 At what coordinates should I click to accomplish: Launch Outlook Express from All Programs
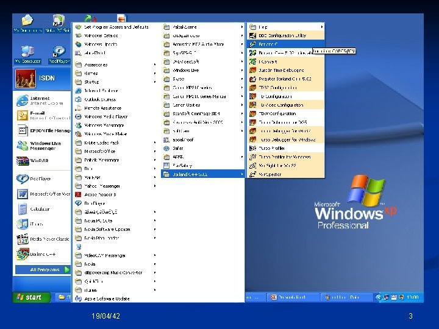115,99
